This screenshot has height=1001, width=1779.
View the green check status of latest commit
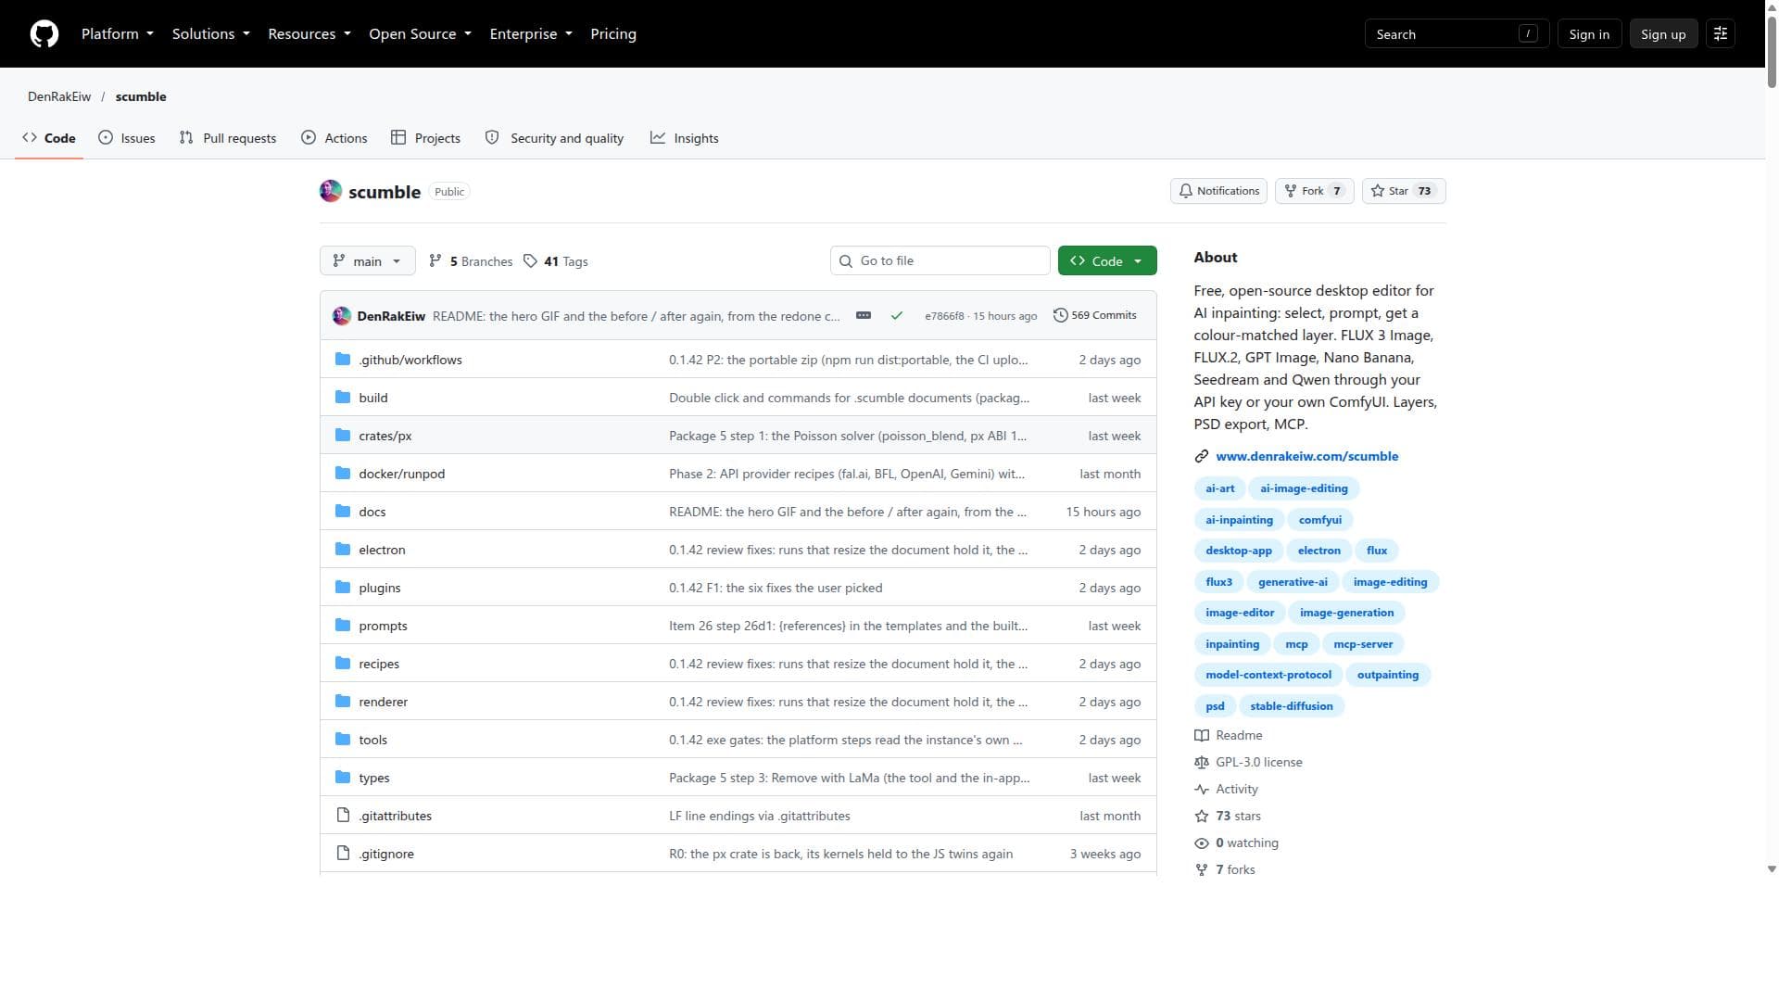(897, 316)
